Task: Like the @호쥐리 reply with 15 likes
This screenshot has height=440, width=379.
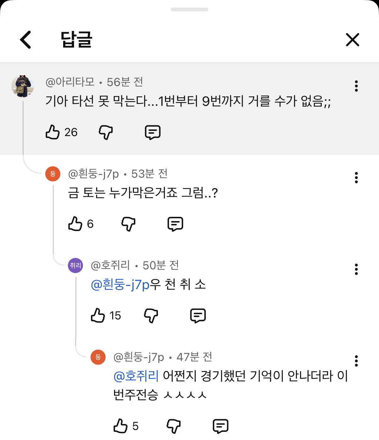Action: pyautogui.click(x=98, y=315)
